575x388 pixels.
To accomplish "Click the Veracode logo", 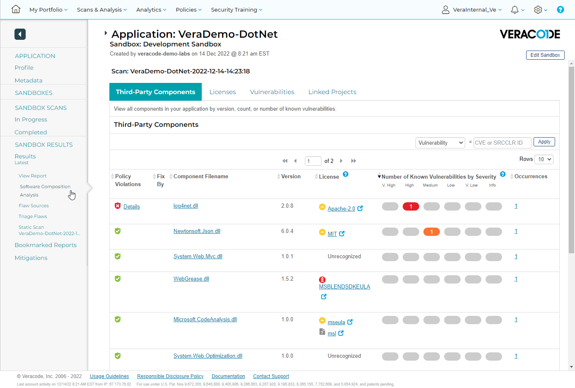I will [530, 34].
